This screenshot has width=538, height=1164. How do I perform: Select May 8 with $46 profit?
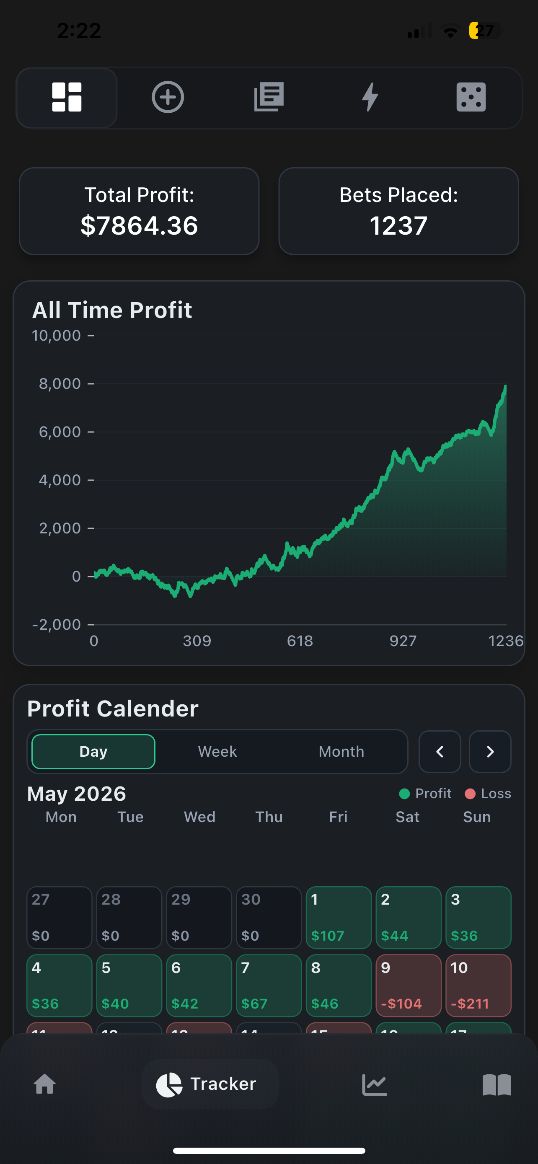coord(339,986)
